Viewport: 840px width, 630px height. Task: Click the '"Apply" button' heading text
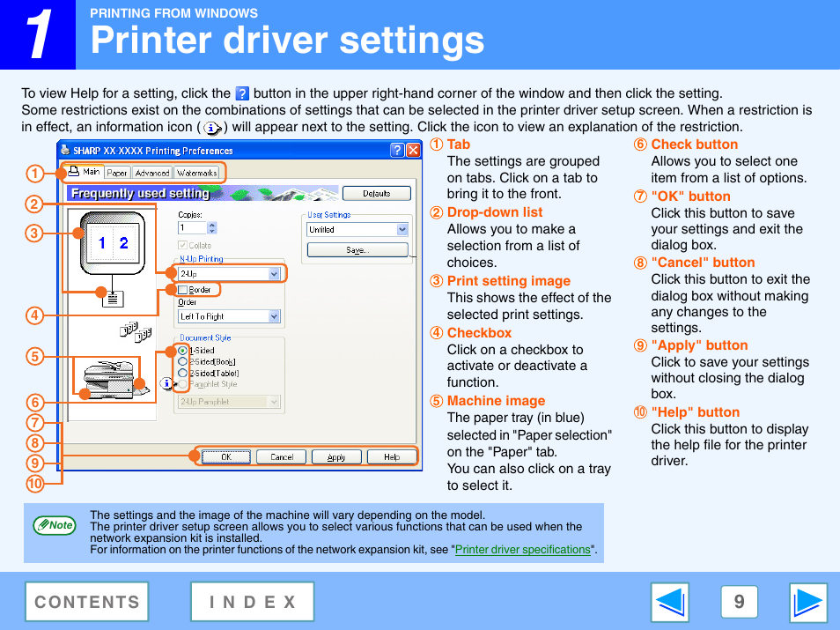coord(699,345)
